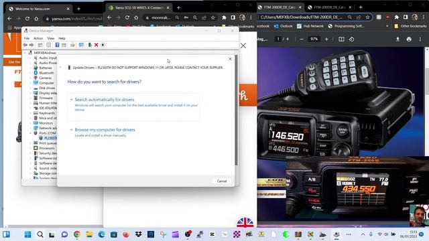Image resolution: width=429 pixels, height=241 pixels.
Task: Open File Explorer from taskbar
Action: [89, 234]
